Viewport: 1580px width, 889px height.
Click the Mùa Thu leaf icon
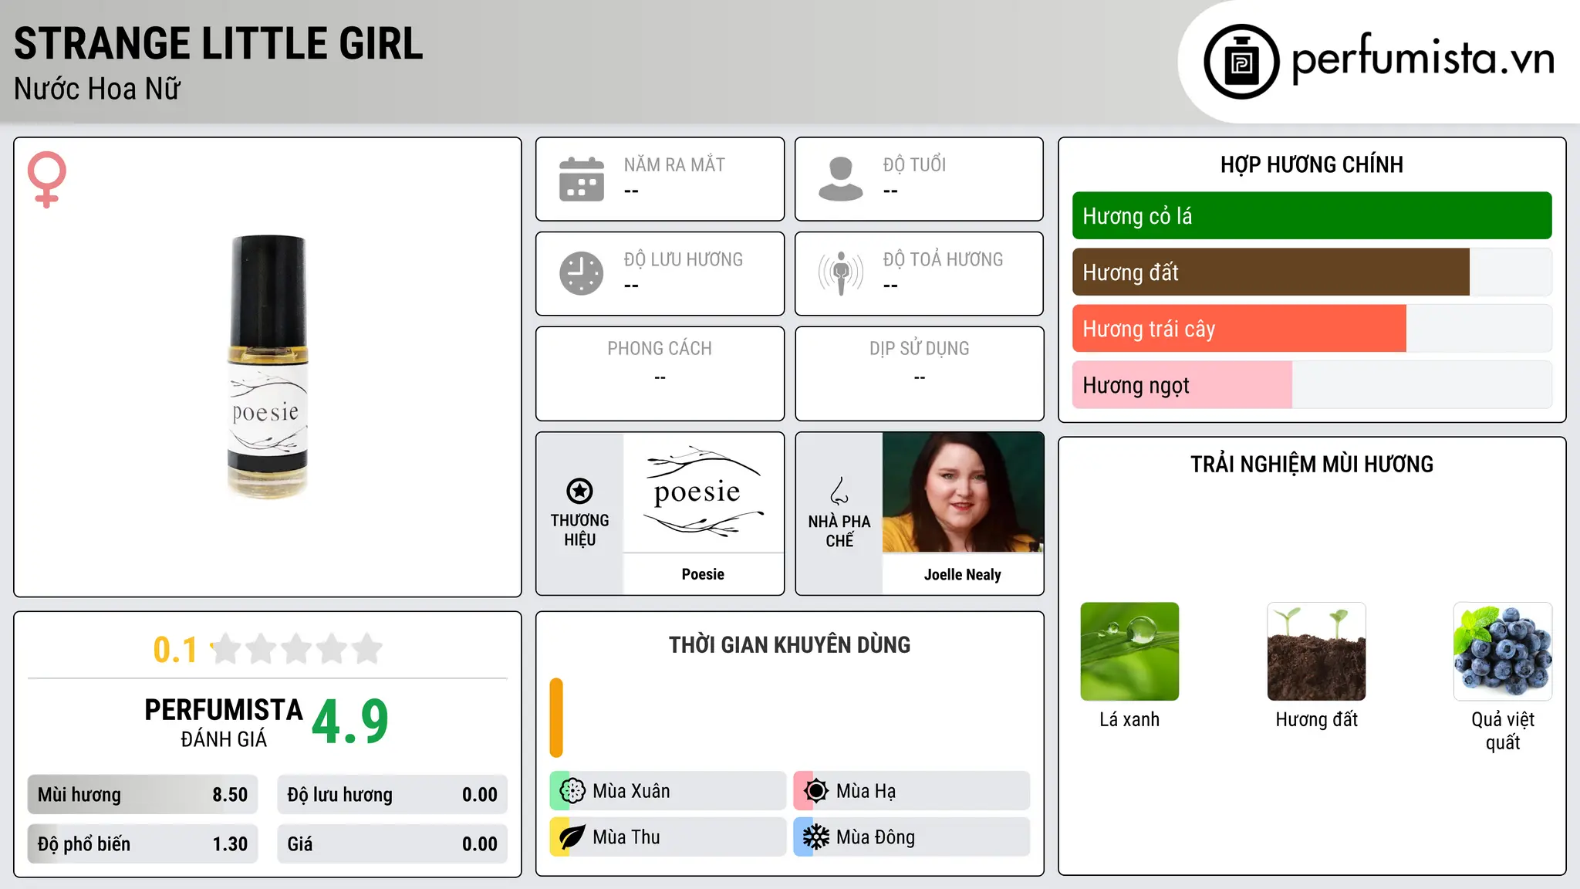coord(572,837)
